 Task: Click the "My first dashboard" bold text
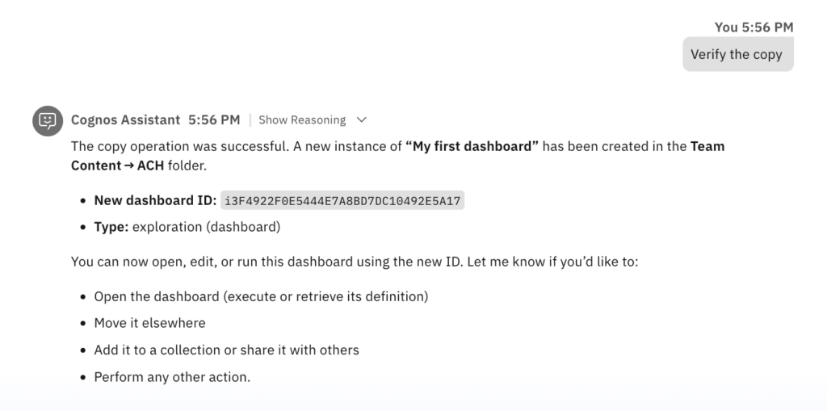point(472,147)
